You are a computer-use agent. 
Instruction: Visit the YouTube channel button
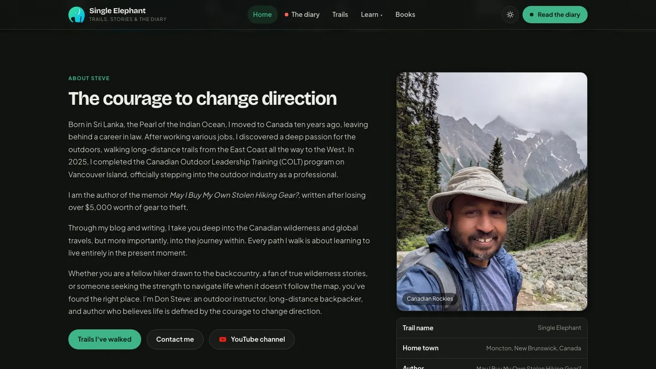(252, 339)
